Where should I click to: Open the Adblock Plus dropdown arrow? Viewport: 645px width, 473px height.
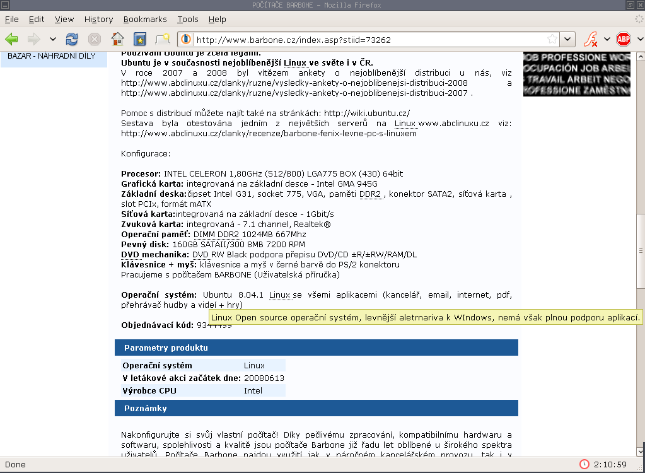click(x=641, y=40)
